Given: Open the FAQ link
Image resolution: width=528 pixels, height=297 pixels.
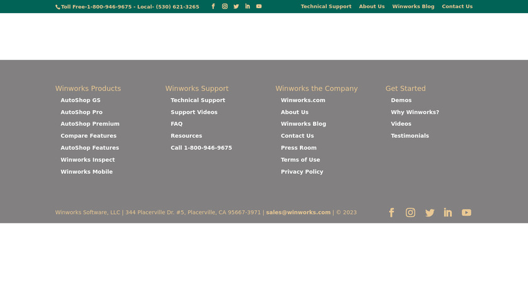Looking at the screenshot, I should 177,124.
